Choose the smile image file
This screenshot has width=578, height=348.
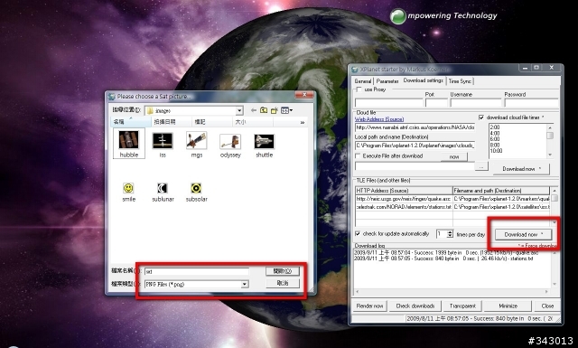128,192
